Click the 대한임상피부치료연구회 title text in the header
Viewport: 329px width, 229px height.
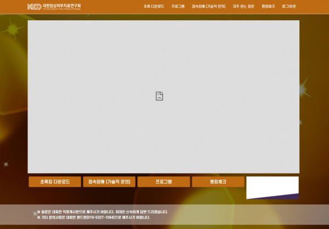click(x=61, y=5)
